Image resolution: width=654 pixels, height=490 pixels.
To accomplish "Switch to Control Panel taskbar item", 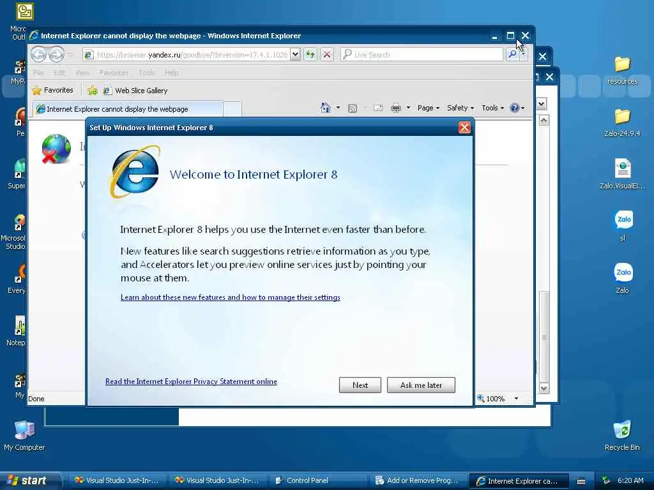I will (318, 480).
